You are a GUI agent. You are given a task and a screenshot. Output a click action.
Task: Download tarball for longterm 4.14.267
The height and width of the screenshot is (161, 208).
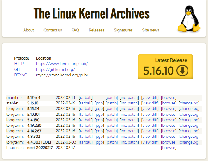86,131
